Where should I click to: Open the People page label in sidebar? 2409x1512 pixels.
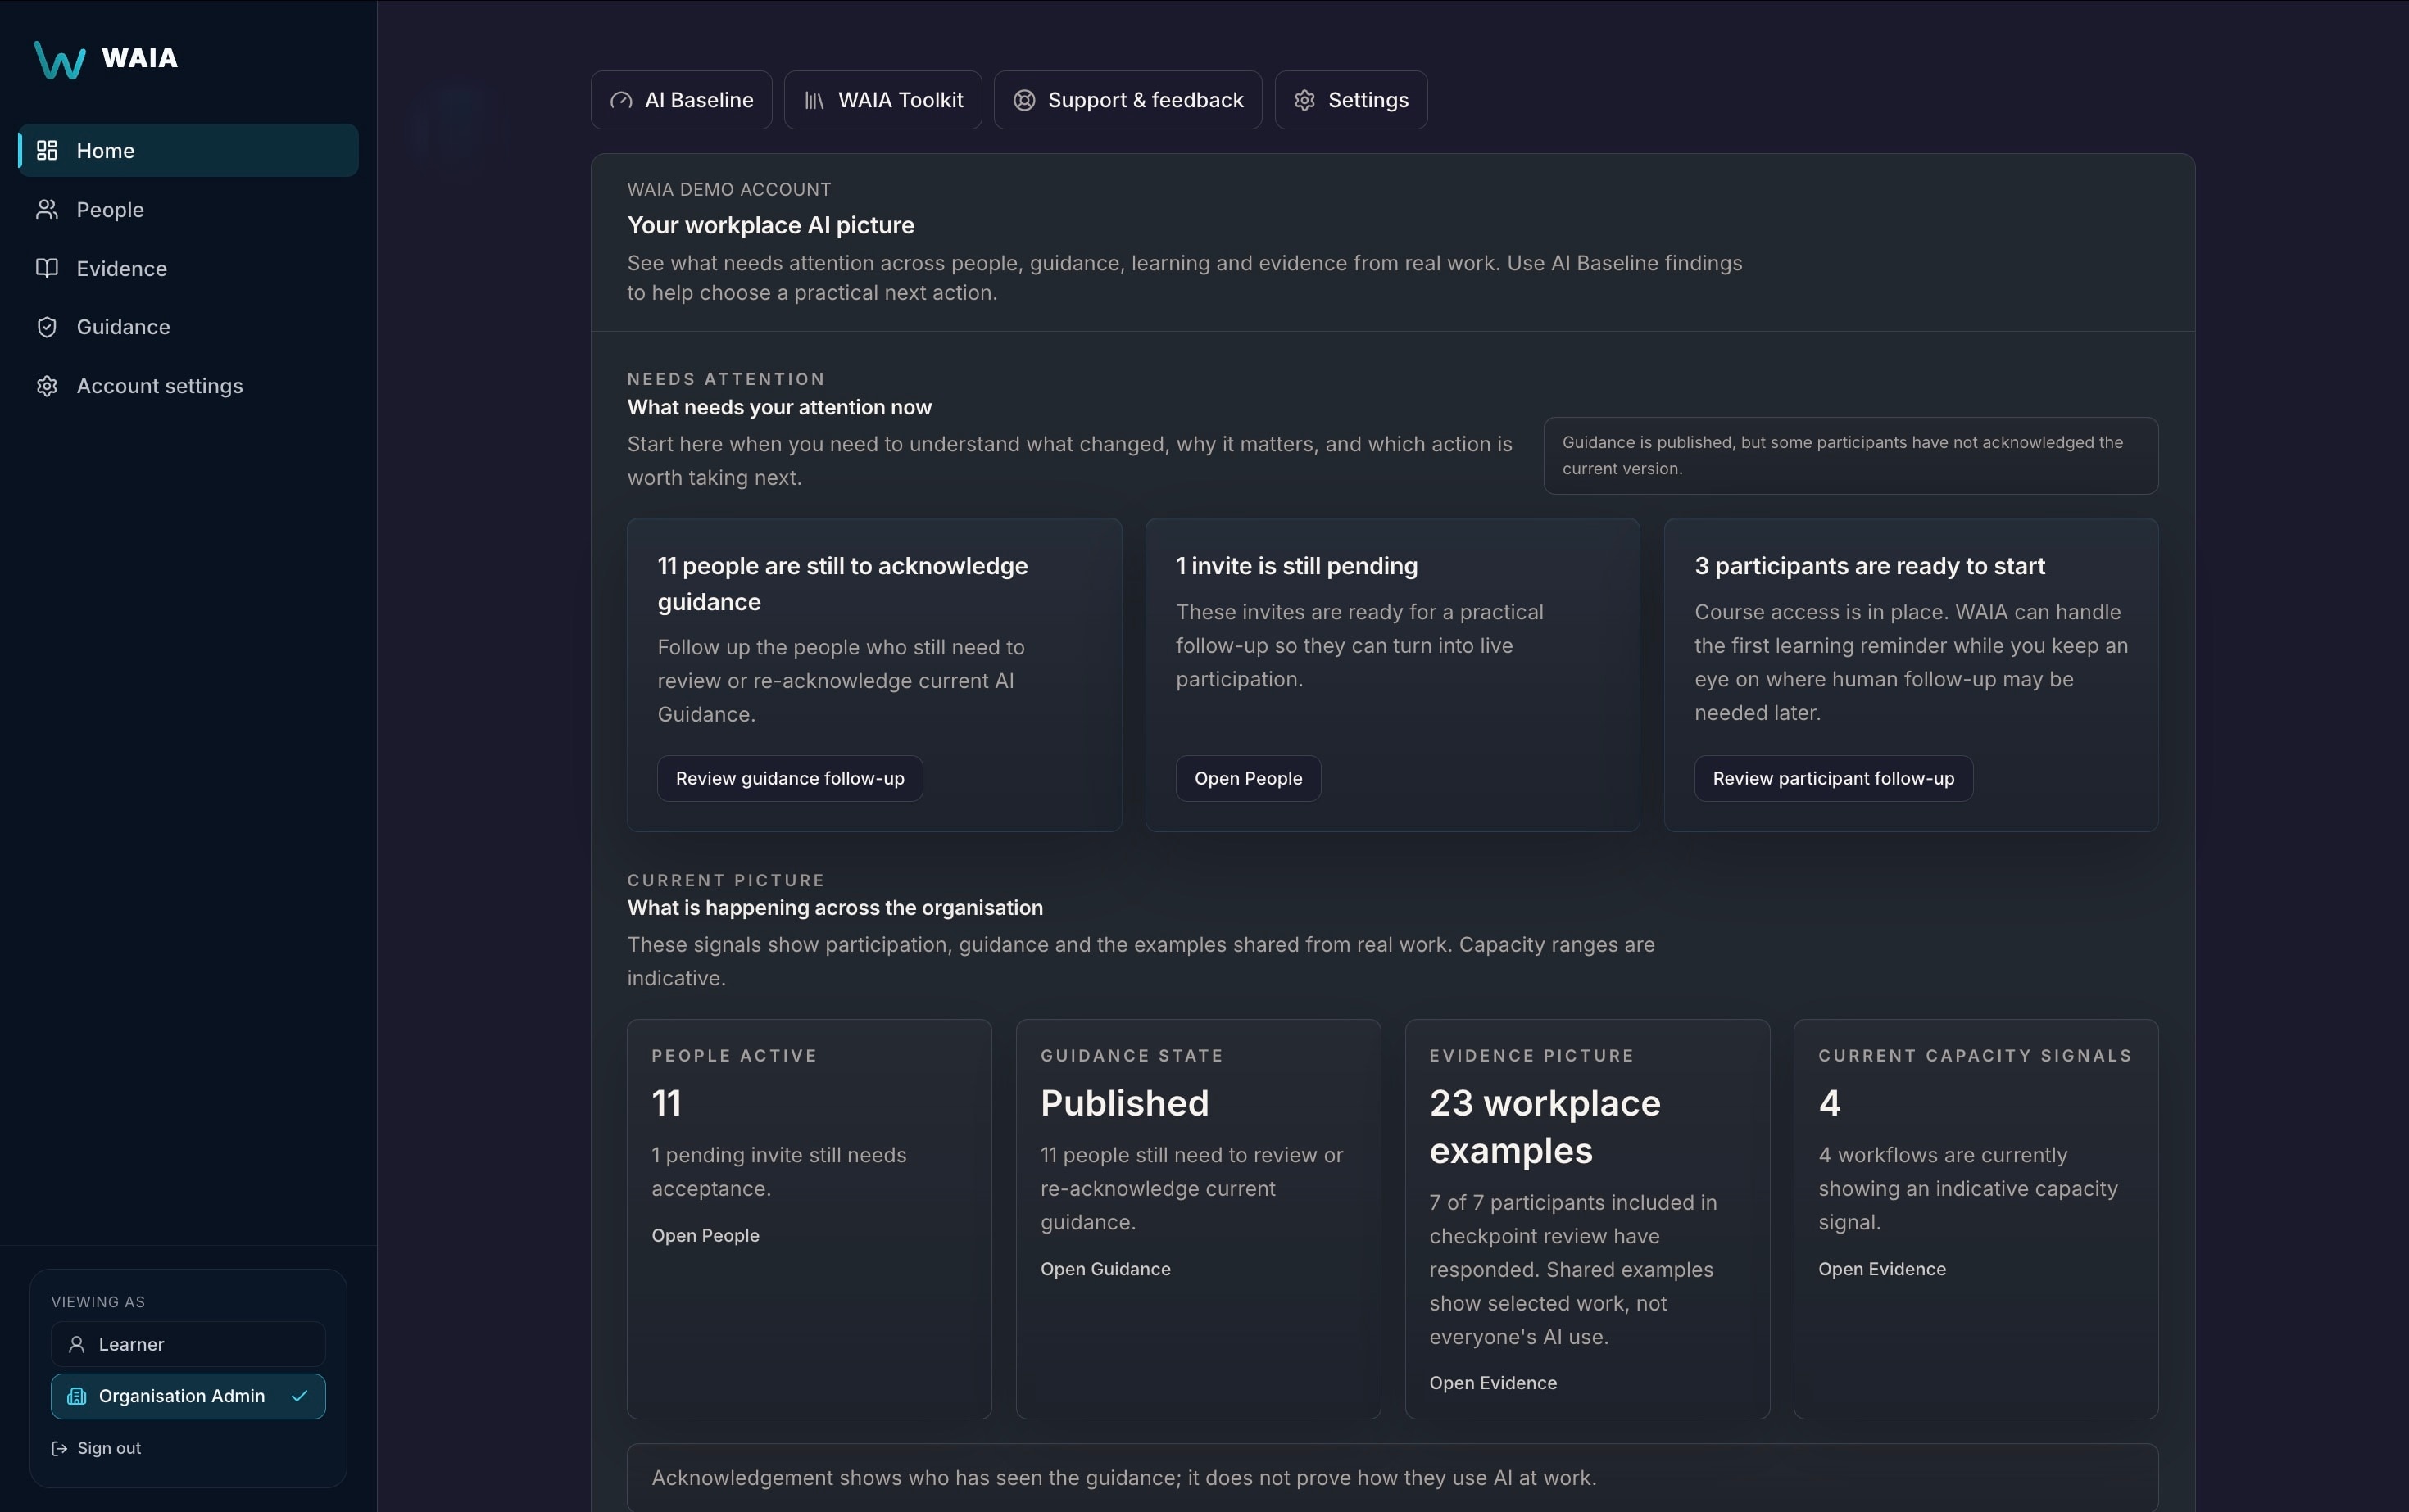110,209
